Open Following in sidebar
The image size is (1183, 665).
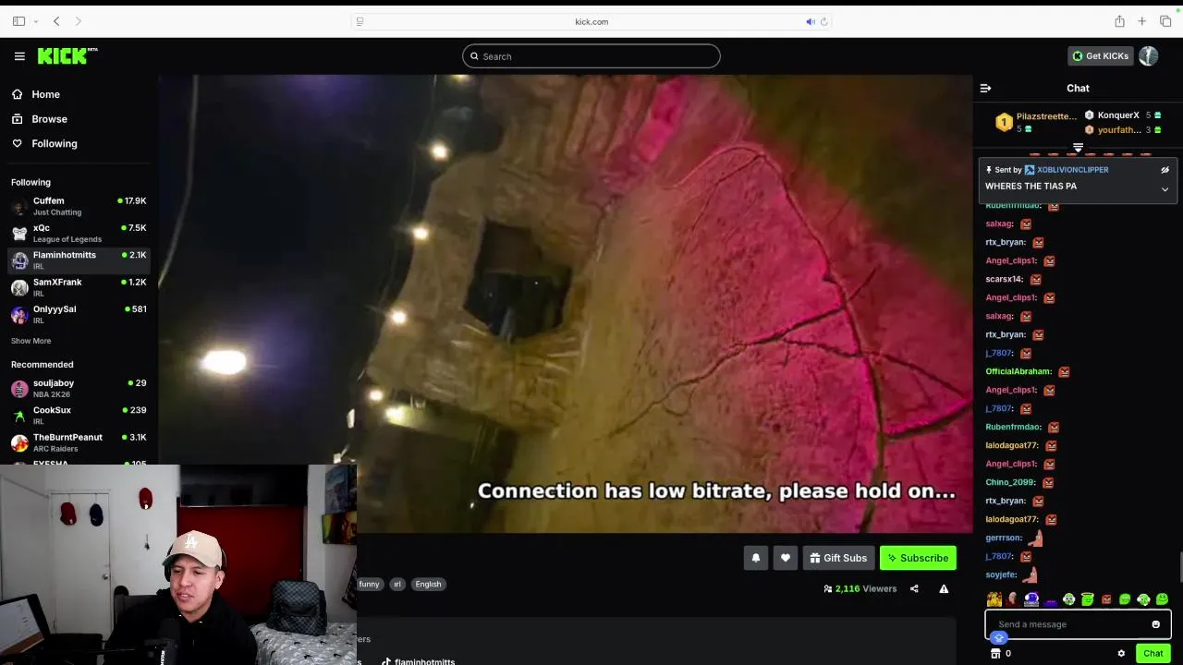(x=44, y=143)
